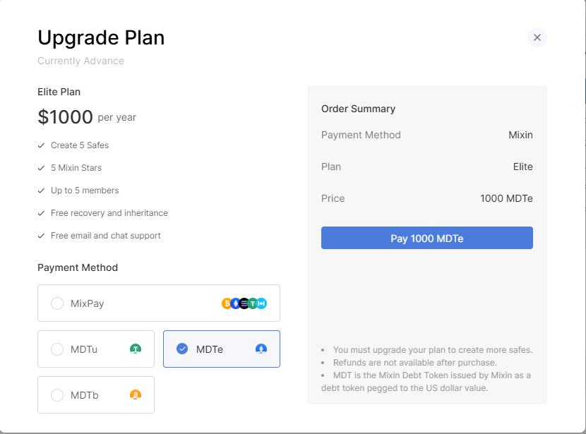This screenshot has height=434, width=586.
Task: Click the MDTu payment label text
Action: click(x=84, y=349)
